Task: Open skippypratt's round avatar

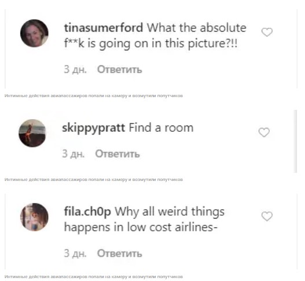Action: [32, 133]
